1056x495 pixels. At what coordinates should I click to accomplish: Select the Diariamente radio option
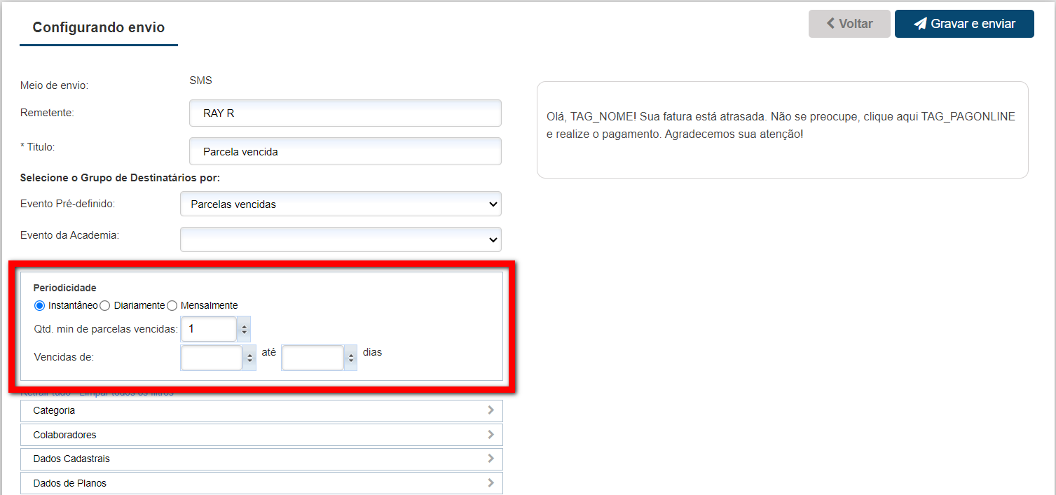[x=104, y=305]
